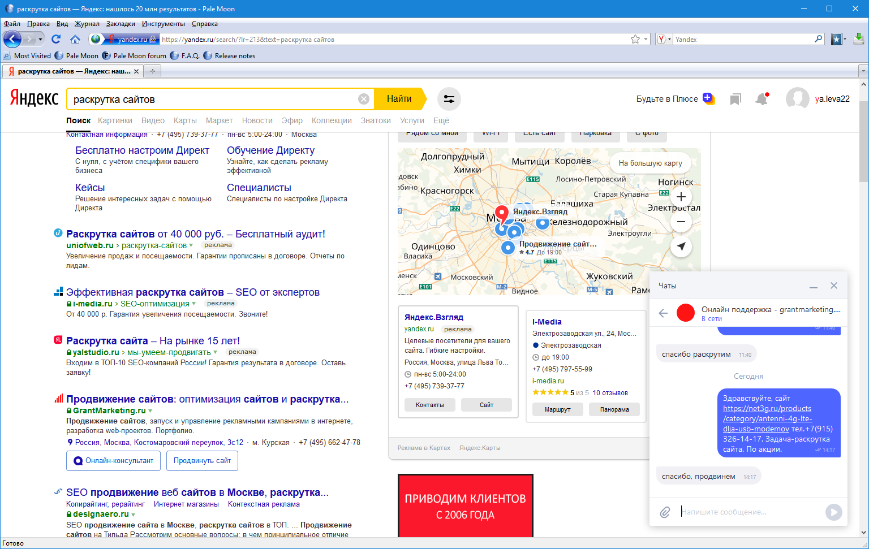Click the map geolocation arrow button
The height and width of the screenshot is (549, 869).
(681, 247)
